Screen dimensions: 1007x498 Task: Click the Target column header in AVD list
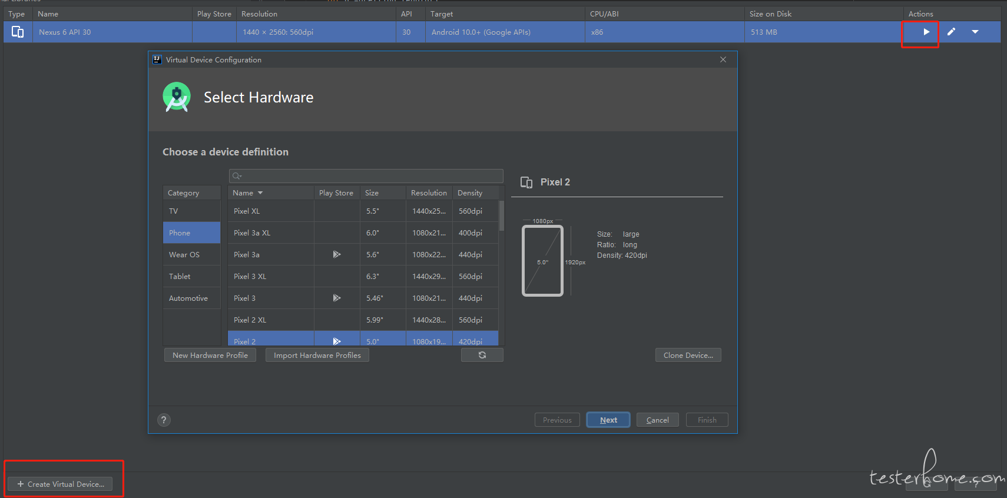(505, 14)
